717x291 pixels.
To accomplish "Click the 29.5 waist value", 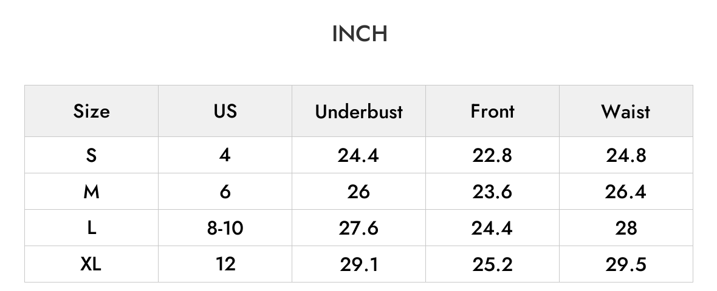I will [x=625, y=264].
